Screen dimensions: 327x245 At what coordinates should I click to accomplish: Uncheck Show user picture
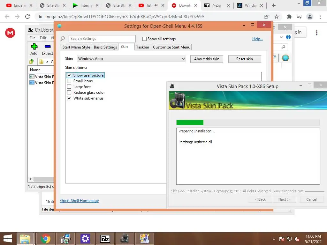tap(69, 75)
